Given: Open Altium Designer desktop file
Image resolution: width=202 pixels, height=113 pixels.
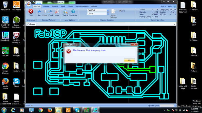Looking at the screenshot, I should (17, 99).
